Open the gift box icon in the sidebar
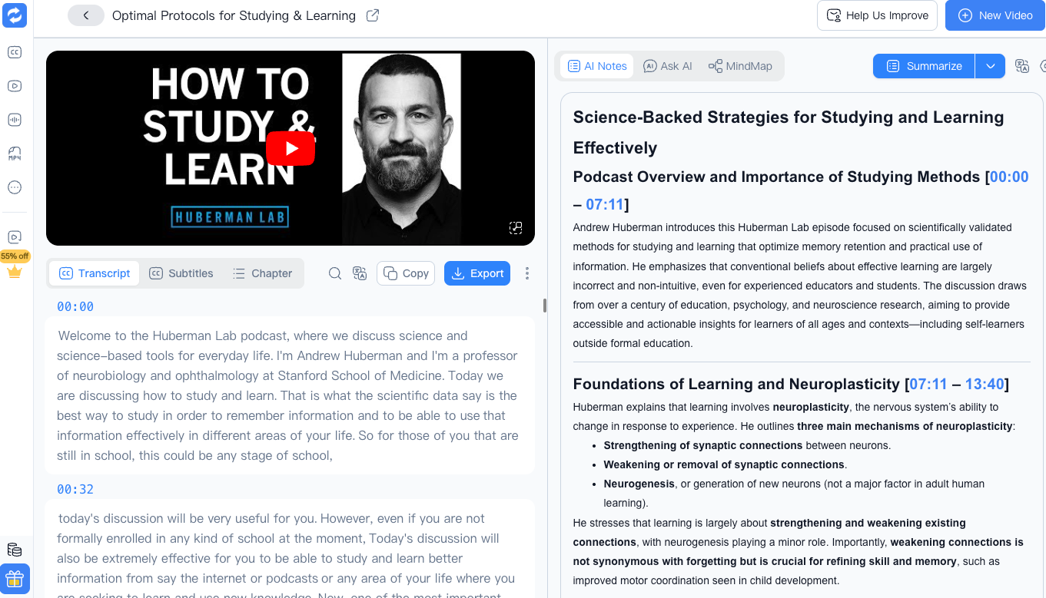Image resolution: width=1046 pixels, height=598 pixels. point(15,579)
